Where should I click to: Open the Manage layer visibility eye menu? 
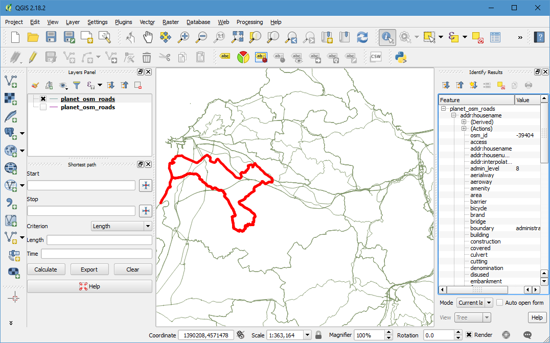63,85
